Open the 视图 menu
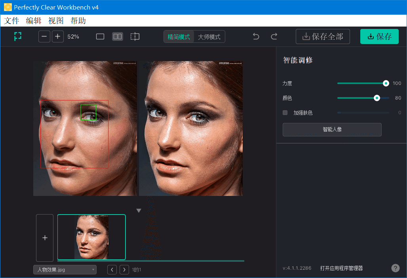407x278 pixels. tap(56, 20)
